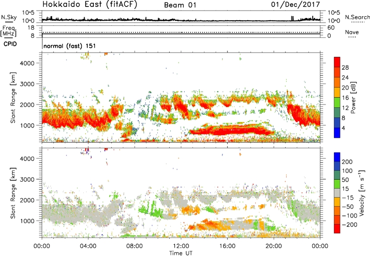Click the '20:00' time axis tick label
This screenshot has height=256, width=370.
point(273,246)
